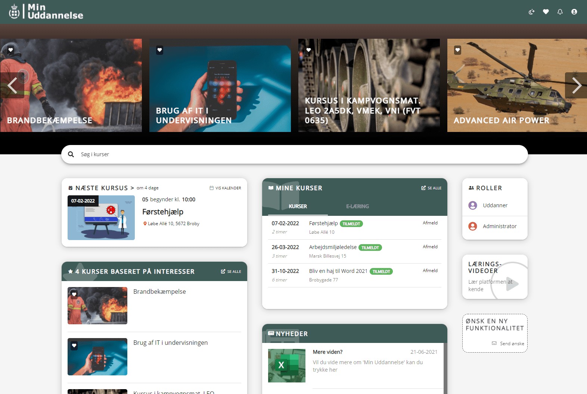Open the Kursus i Kampvognsmat card
The height and width of the screenshot is (394, 587).
(369, 85)
